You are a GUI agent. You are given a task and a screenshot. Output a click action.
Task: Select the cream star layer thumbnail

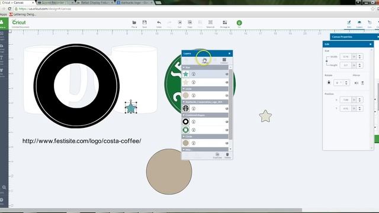[x=185, y=82]
